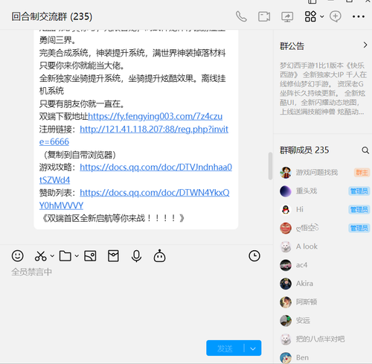Click the penguin avatar of Hi

(286, 209)
